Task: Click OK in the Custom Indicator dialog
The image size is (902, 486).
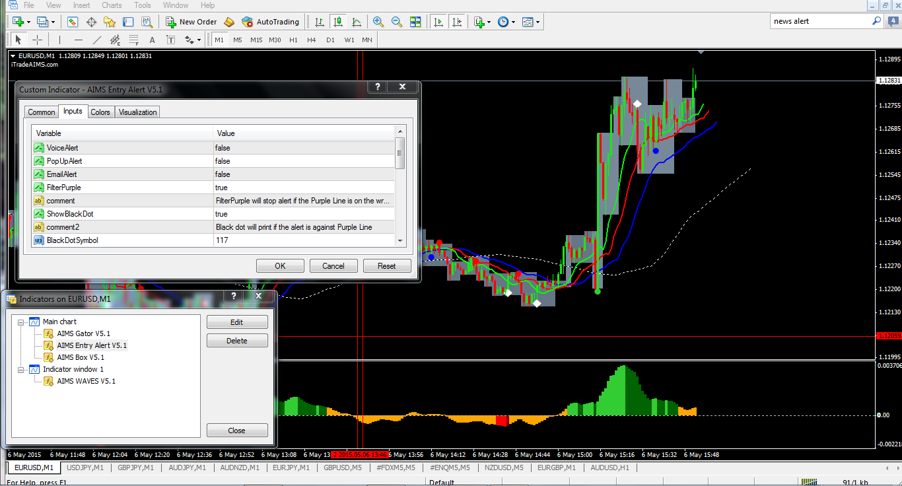Action: point(280,266)
